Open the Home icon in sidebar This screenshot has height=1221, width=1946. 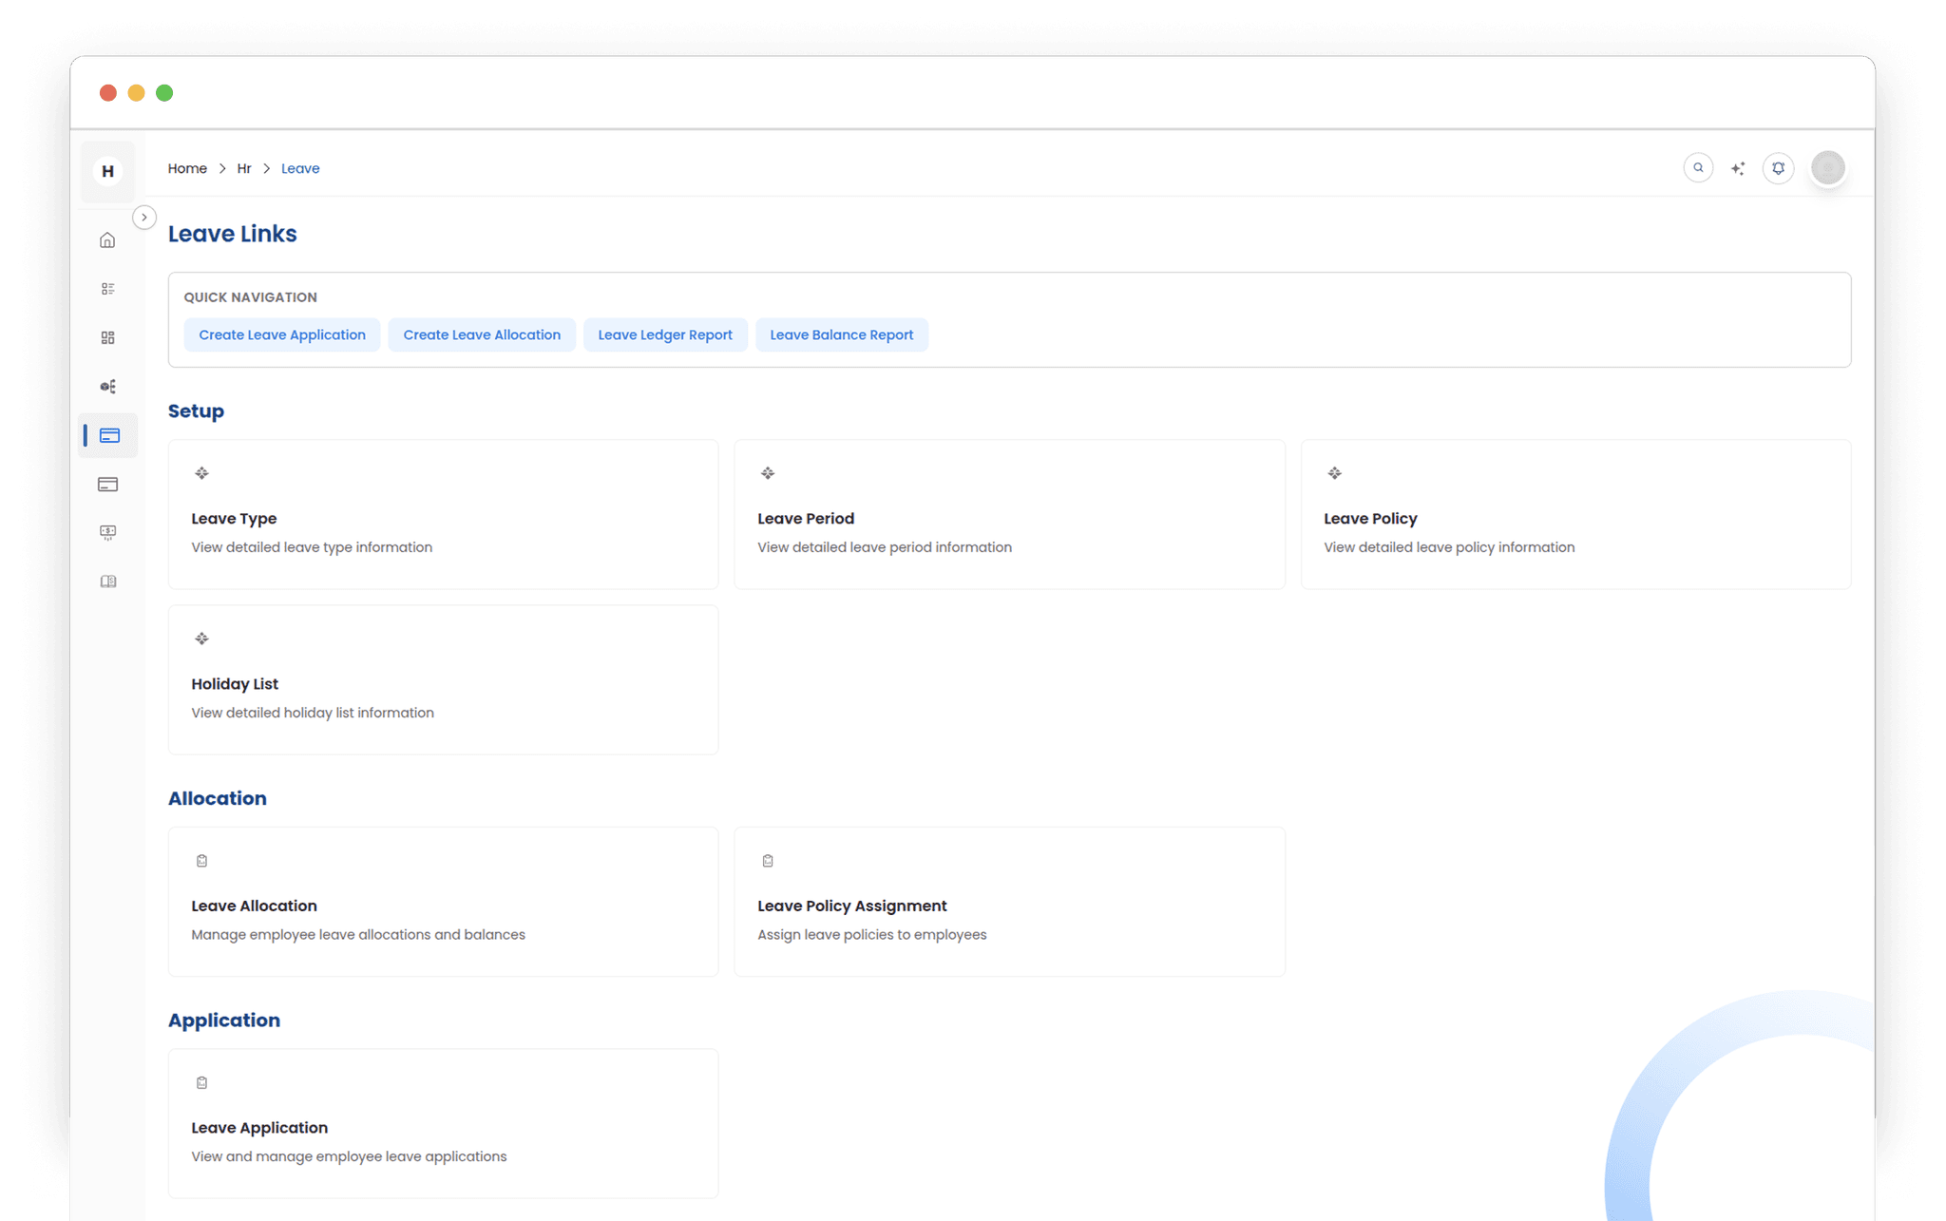(107, 238)
